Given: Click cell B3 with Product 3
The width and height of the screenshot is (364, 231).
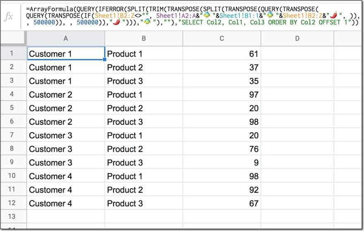Looking at the screenshot, I should point(144,80).
